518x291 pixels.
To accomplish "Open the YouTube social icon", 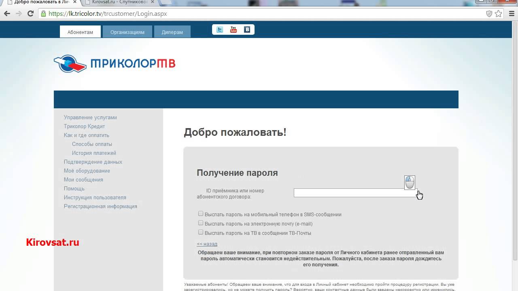I will pyautogui.click(x=234, y=30).
